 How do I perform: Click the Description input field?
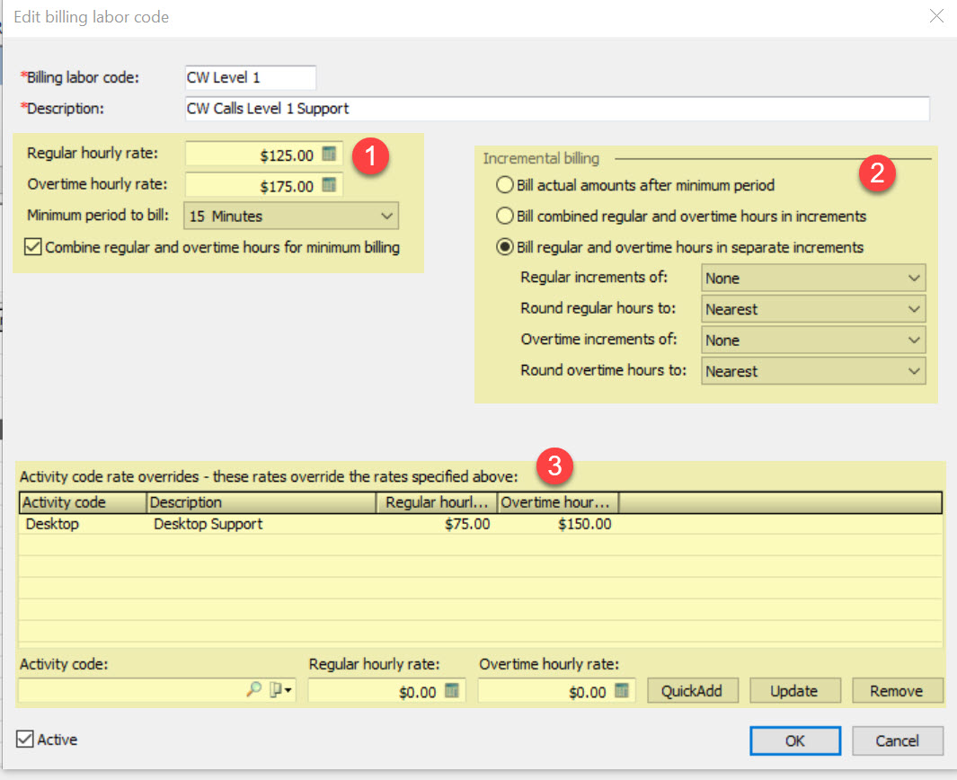pyautogui.click(x=556, y=109)
